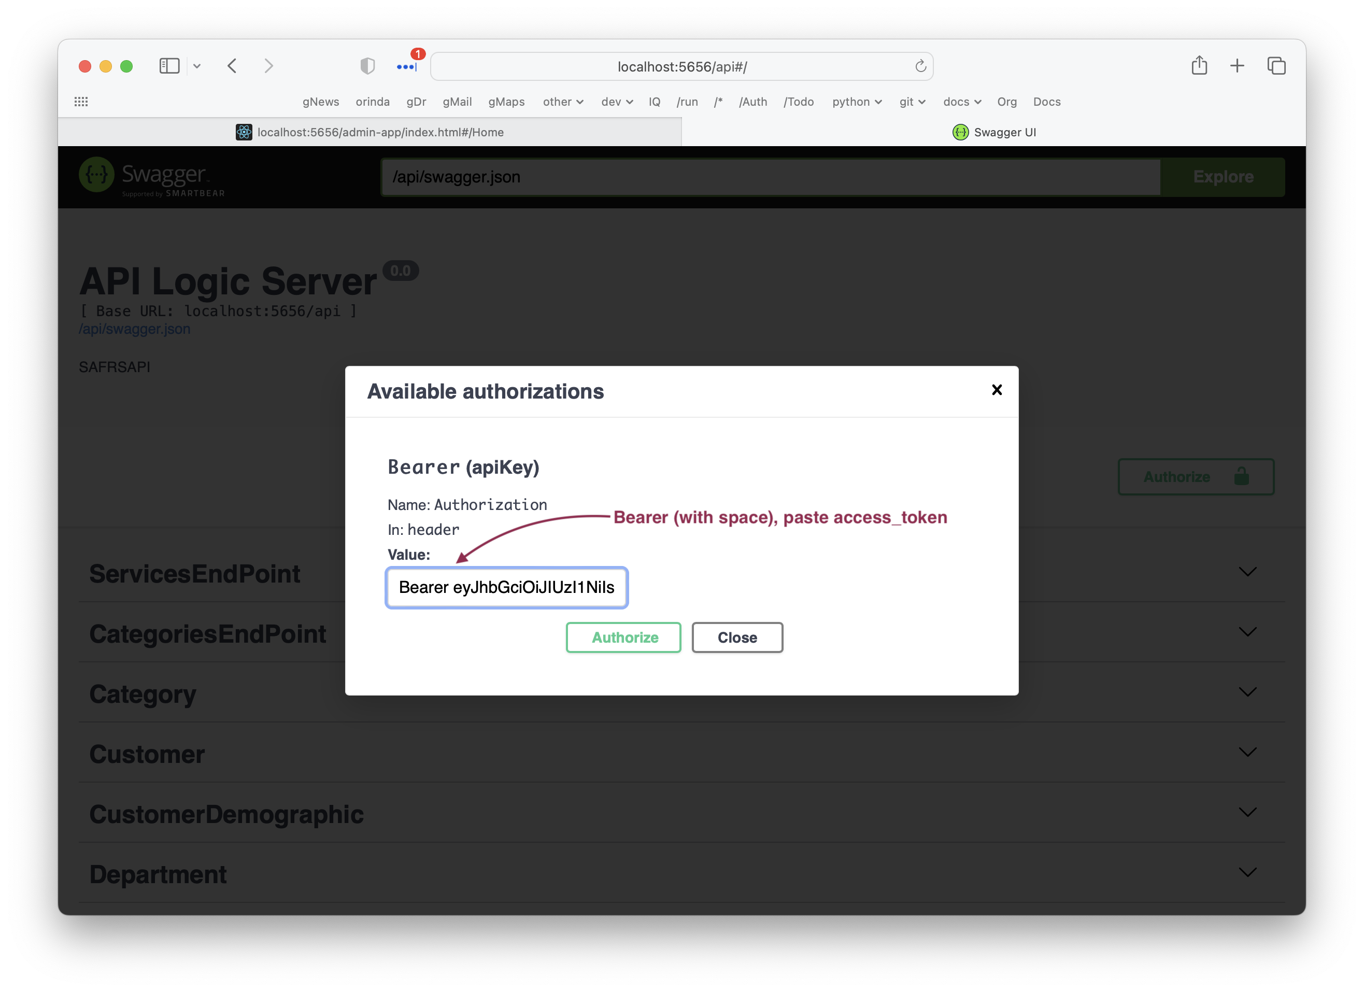
Task: Open the python bookmarks dropdown
Action: coord(857,102)
